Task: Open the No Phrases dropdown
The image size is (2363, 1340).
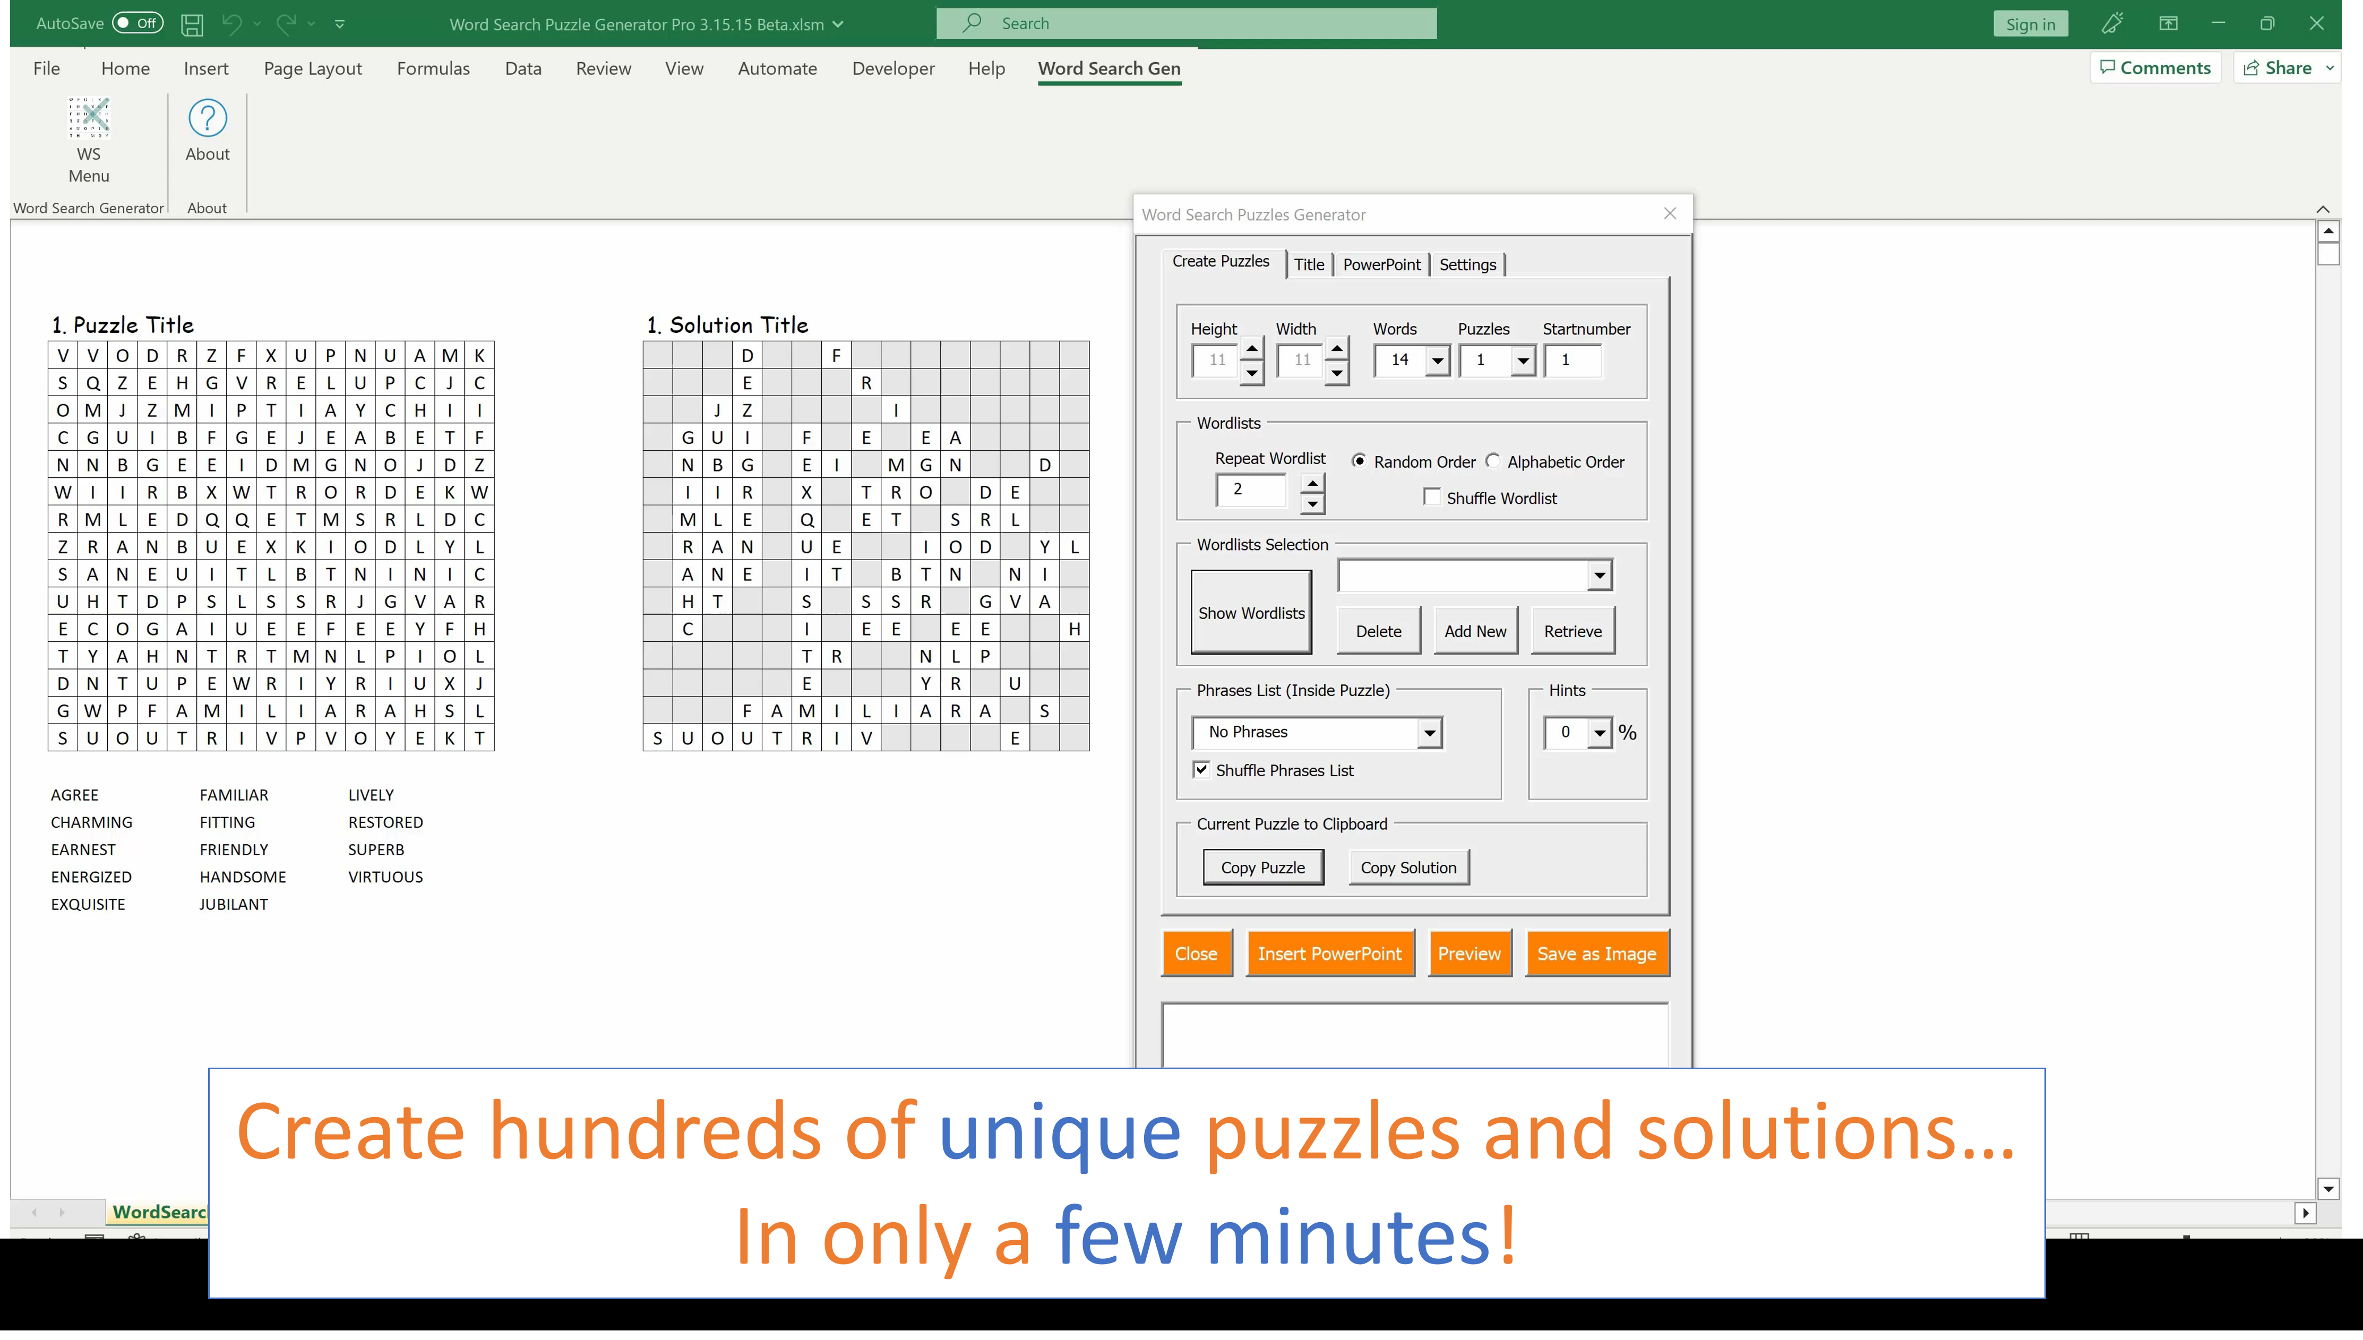Action: (x=1429, y=734)
